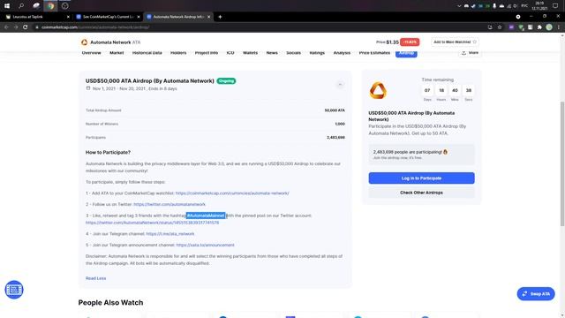Open the Wallets tab

250,53
